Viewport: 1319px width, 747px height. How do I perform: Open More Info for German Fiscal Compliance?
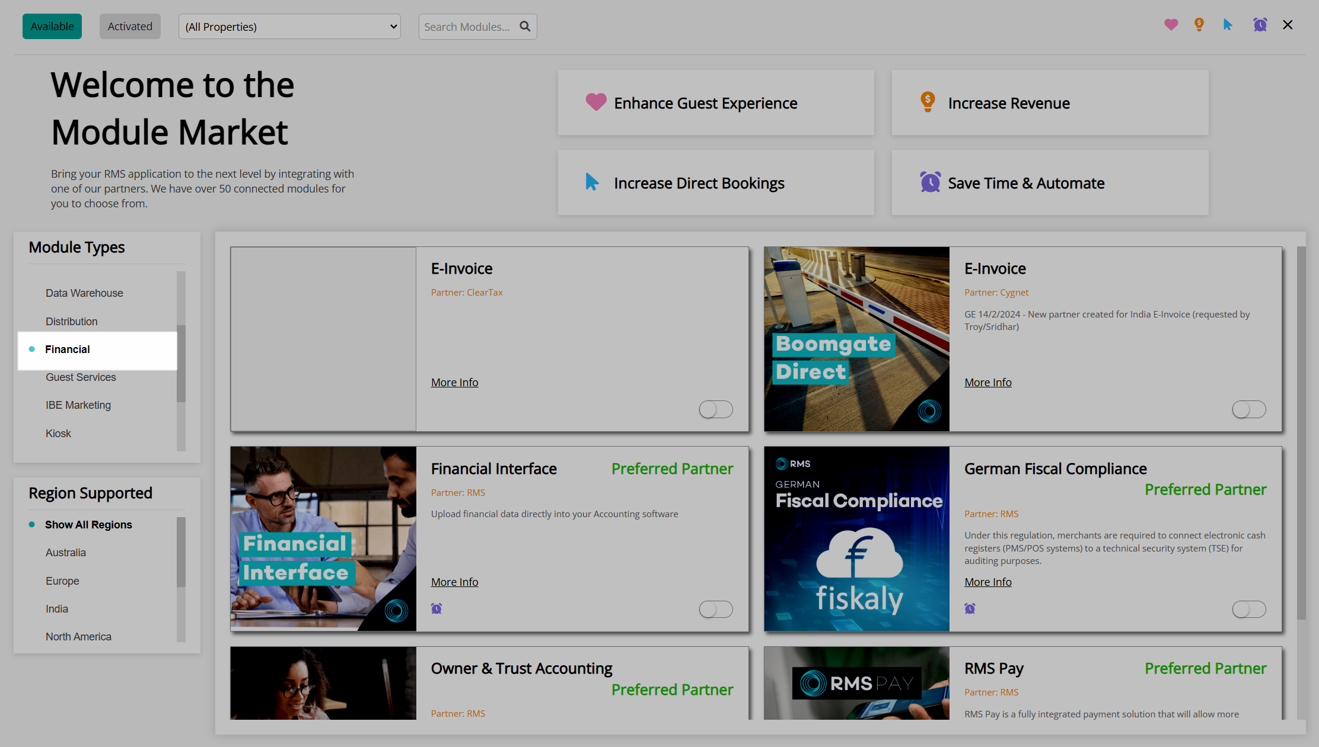pos(988,582)
